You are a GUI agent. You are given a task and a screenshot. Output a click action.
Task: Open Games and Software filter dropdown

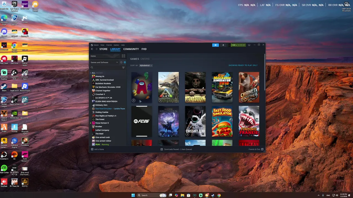click(104, 62)
